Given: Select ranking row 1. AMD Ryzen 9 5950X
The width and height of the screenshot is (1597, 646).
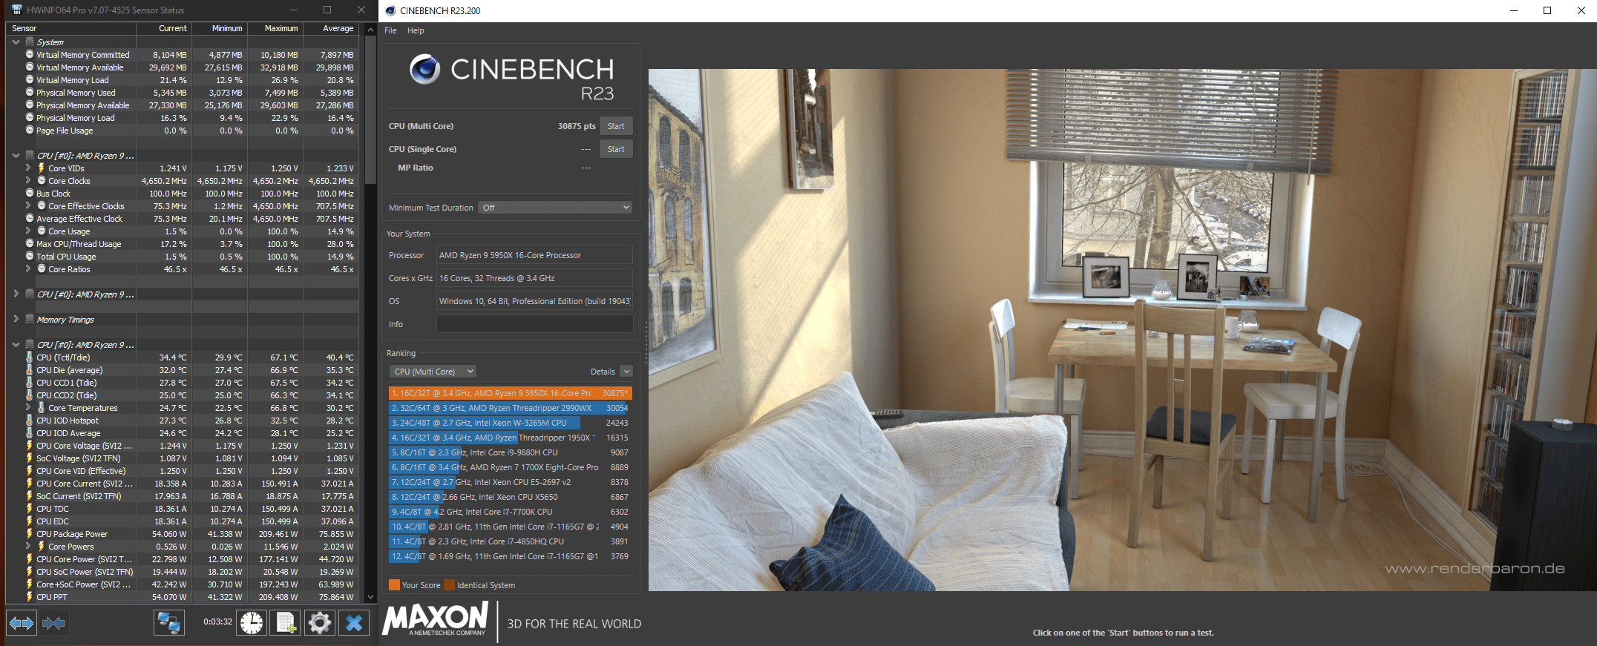Looking at the screenshot, I should [x=511, y=393].
